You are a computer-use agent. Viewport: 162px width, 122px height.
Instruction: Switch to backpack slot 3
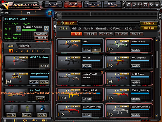22,51
